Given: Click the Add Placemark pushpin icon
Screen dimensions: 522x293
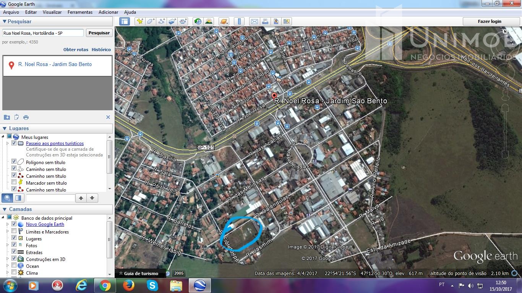Looking at the screenshot, I should (140, 22).
